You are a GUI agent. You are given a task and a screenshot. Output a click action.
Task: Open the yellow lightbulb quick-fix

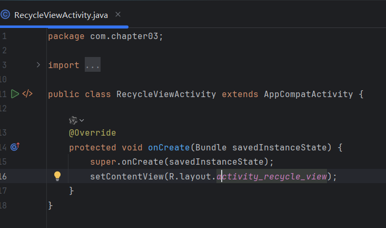[x=57, y=176]
